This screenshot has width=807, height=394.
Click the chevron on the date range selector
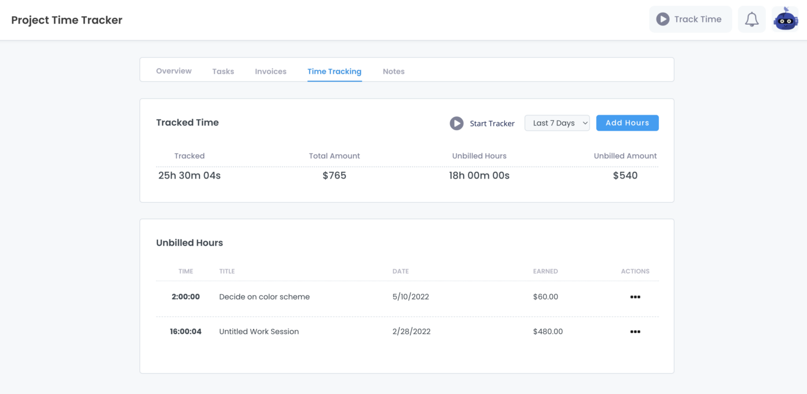pos(586,123)
